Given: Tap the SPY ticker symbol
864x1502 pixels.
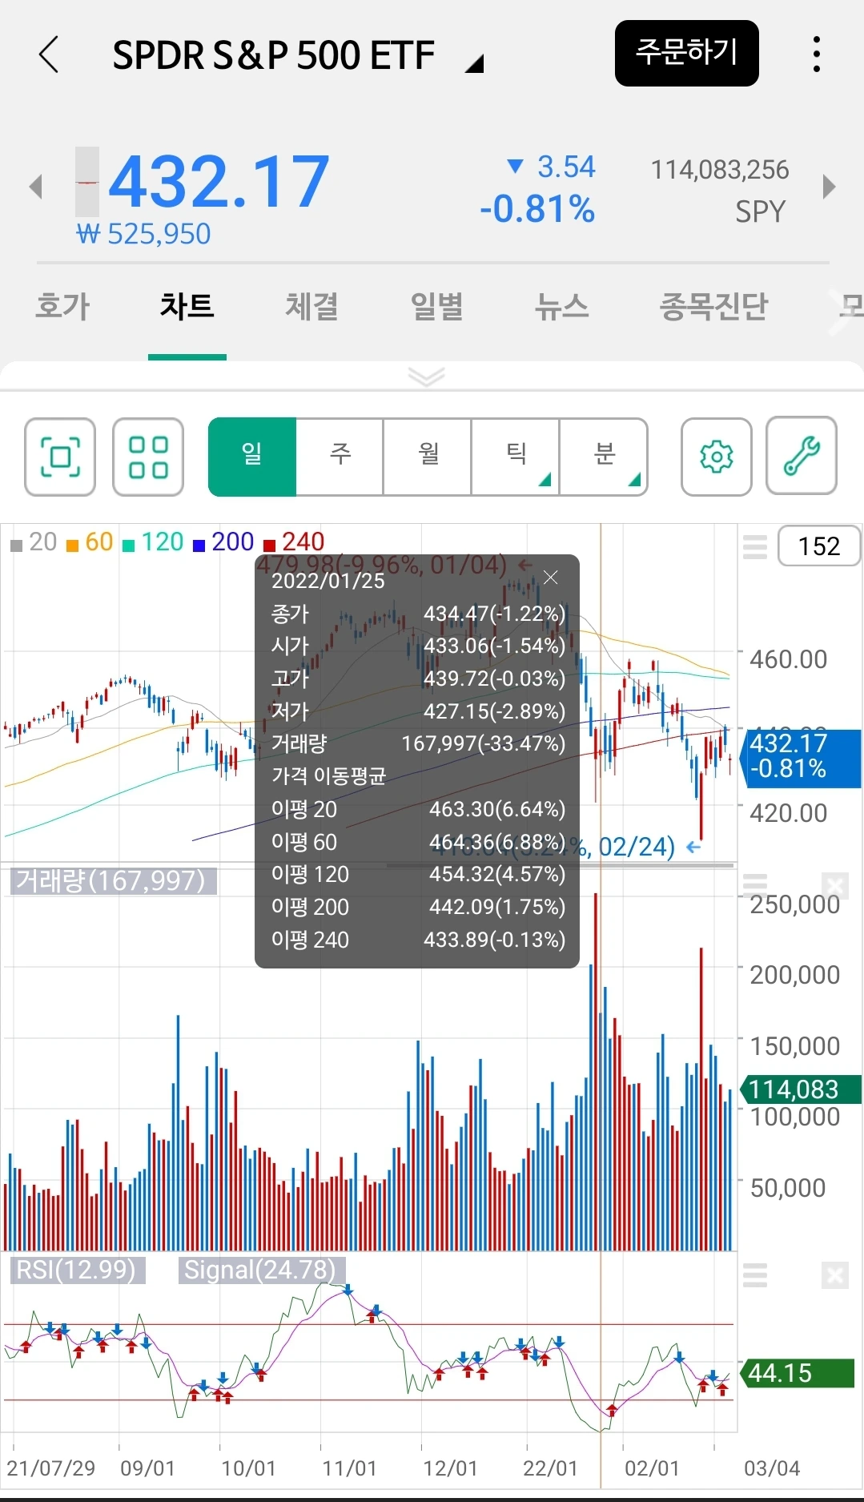Looking at the screenshot, I should (x=760, y=211).
